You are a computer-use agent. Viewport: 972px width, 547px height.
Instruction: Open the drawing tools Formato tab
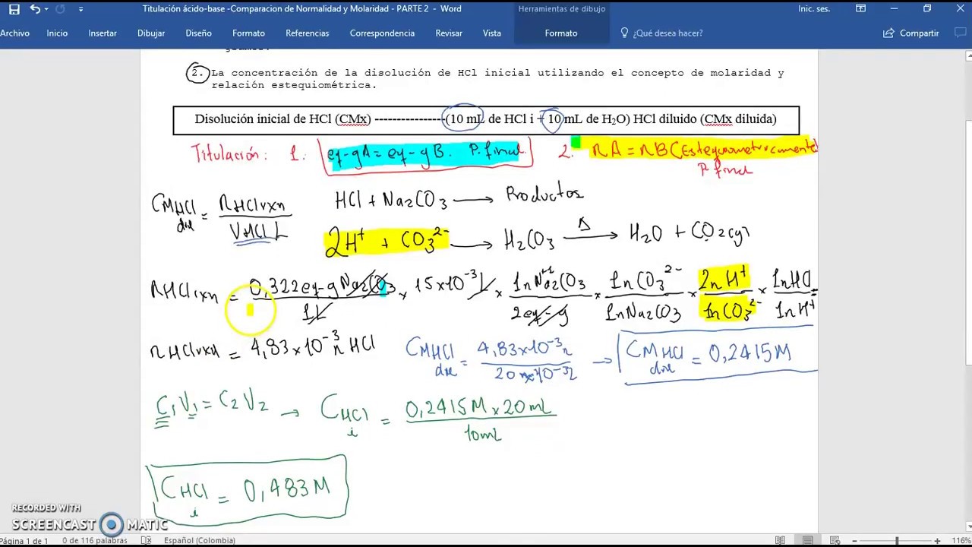561,33
